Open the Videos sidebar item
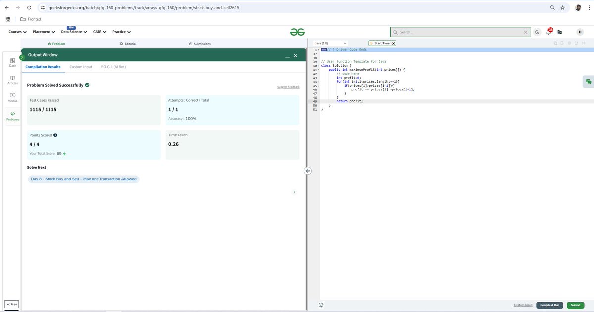 tap(12, 98)
